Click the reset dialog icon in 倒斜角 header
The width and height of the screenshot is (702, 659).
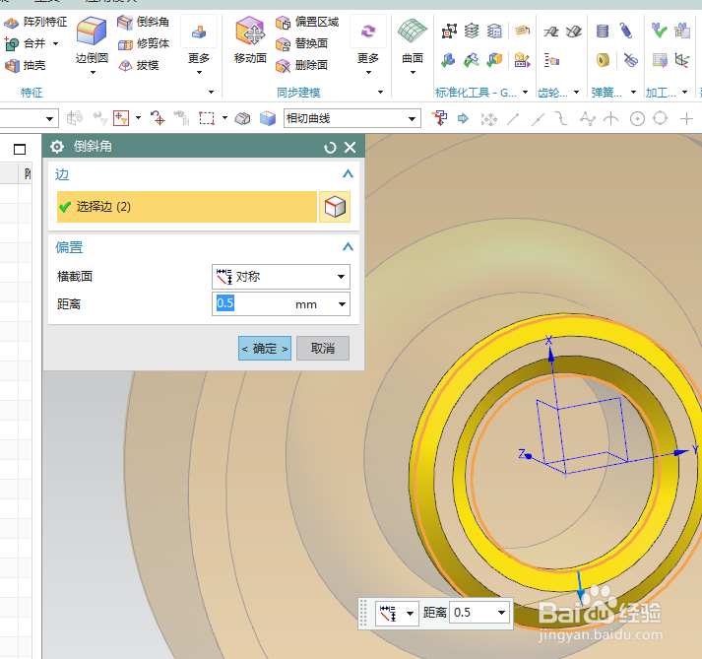pyautogui.click(x=330, y=147)
